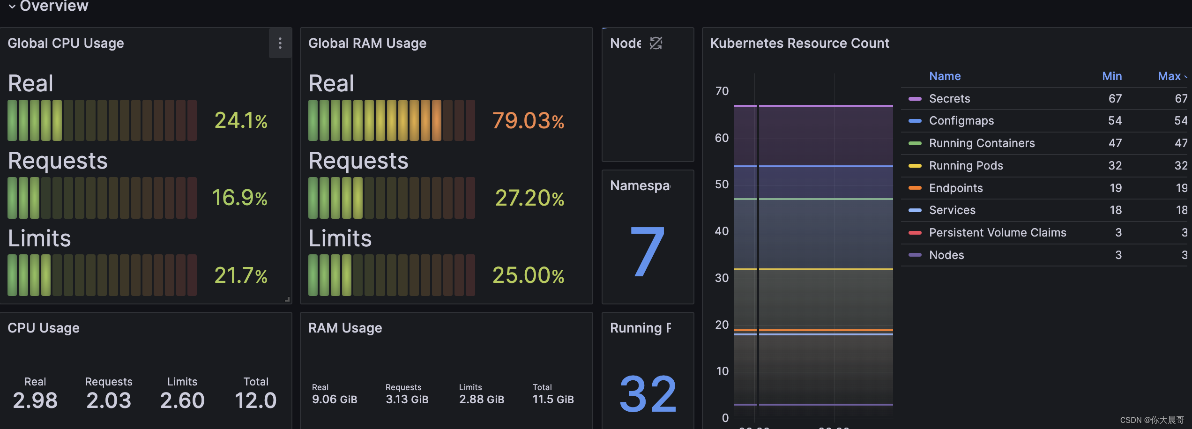Toggle the Endpoints series in legend
Screen dimensions: 1192x429
[956, 188]
